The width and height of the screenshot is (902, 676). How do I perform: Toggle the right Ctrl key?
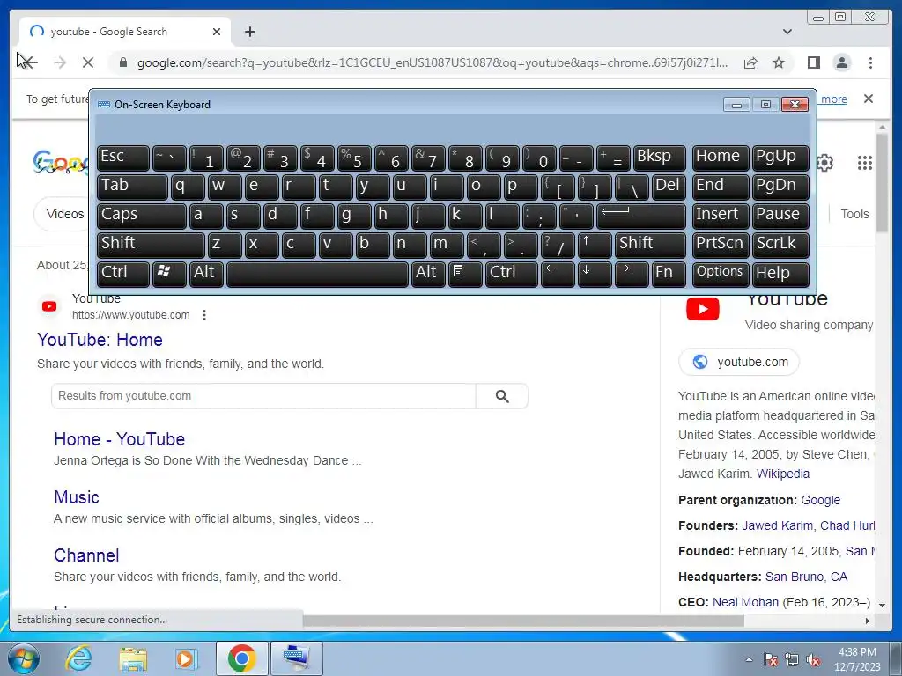pos(512,273)
